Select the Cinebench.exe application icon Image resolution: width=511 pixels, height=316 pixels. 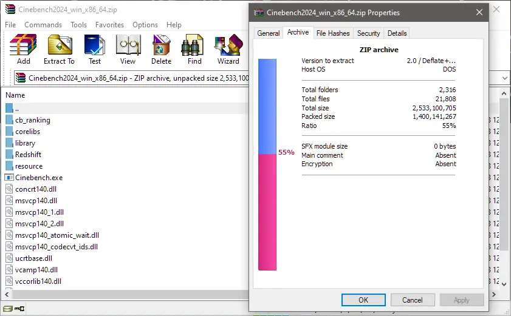[x=9, y=177]
